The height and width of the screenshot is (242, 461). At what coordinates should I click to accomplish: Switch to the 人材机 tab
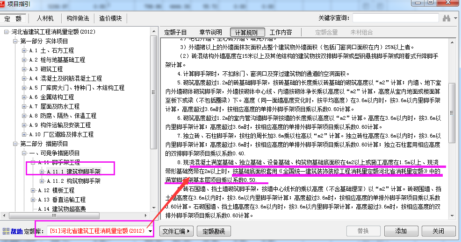(45, 19)
